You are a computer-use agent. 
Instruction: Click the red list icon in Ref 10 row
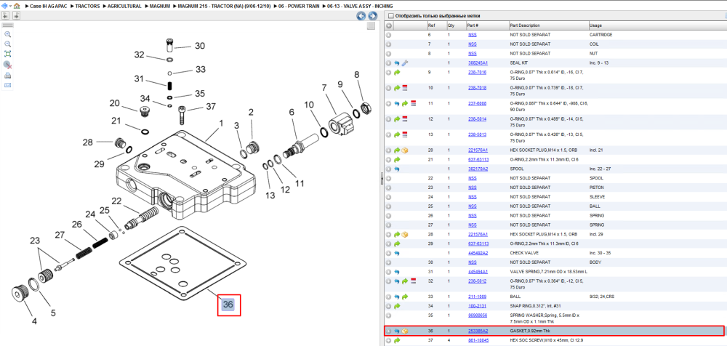pyautogui.click(x=405, y=88)
